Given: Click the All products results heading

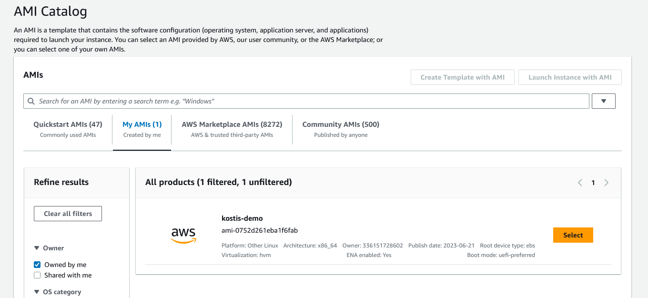Looking at the screenshot, I should point(219,182).
